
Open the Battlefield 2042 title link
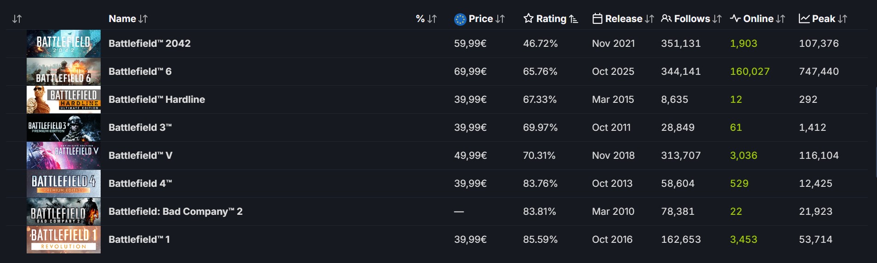(149, 44)
